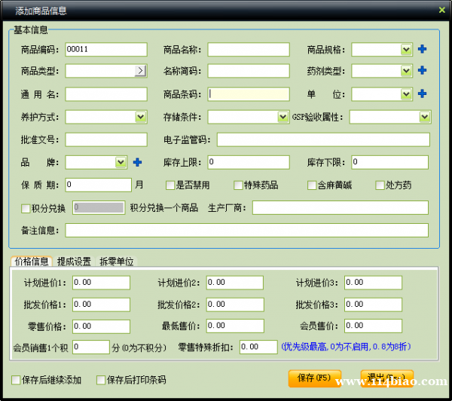The image size is (452, 401).
Task: Open the GSP验收属性 dropdown
Action: (425, 117)
